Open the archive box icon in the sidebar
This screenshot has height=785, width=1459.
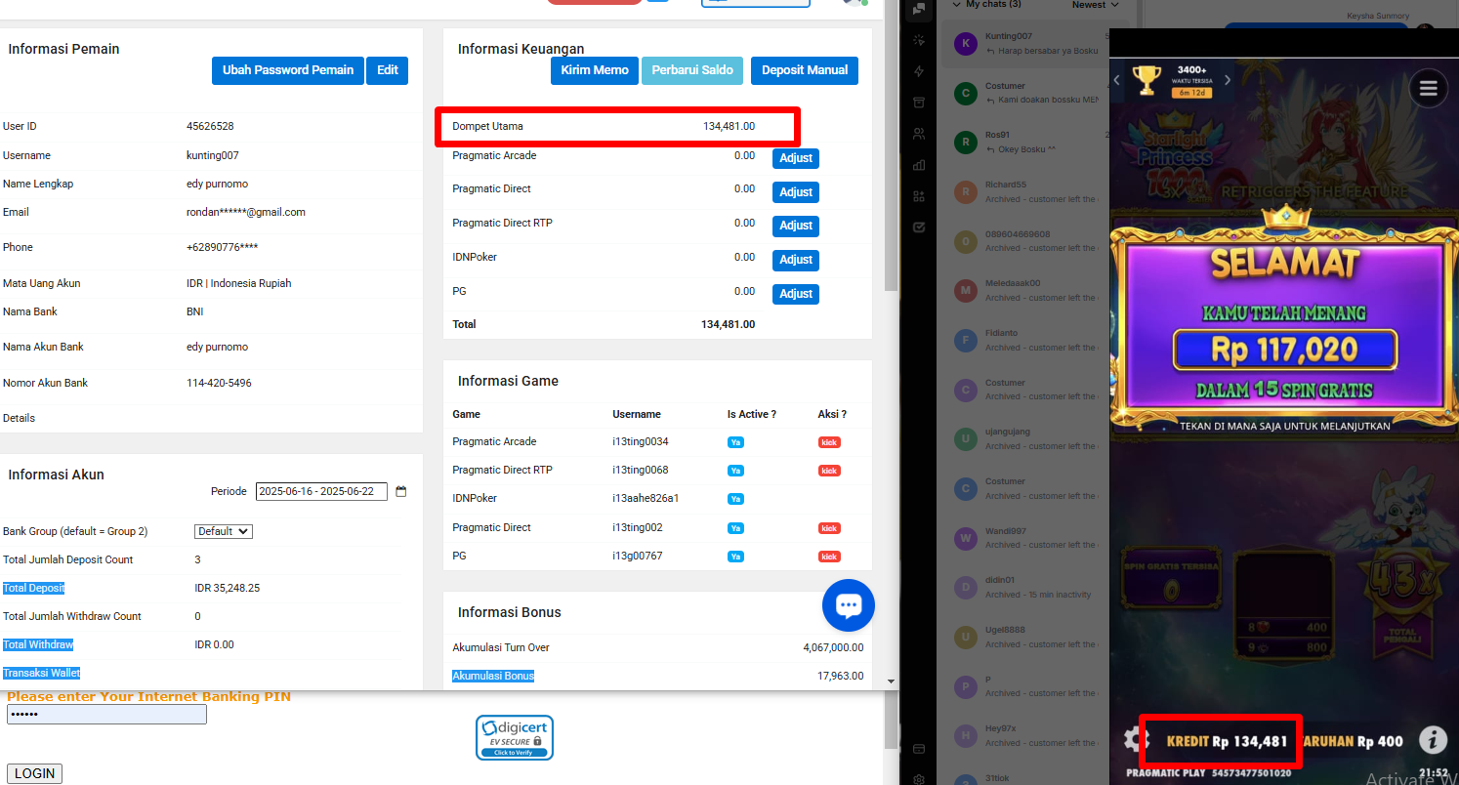tap(918, 103)
